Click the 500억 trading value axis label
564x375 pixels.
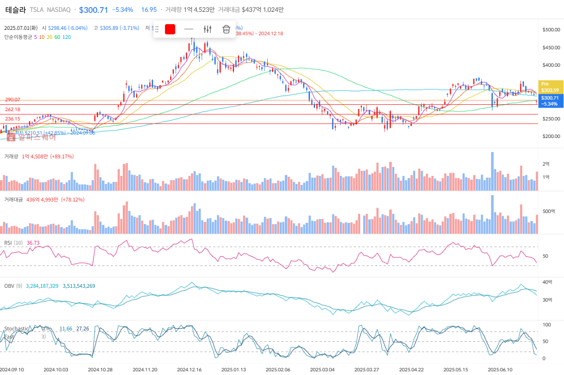[x=548, y=211]
